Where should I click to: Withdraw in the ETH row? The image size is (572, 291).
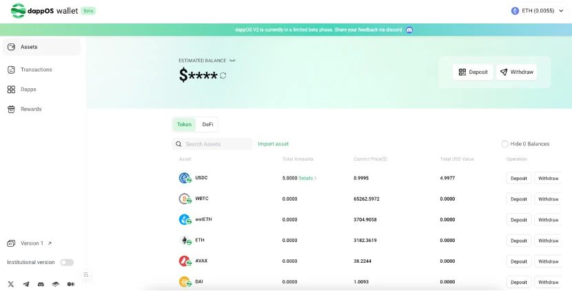(549, 241)
